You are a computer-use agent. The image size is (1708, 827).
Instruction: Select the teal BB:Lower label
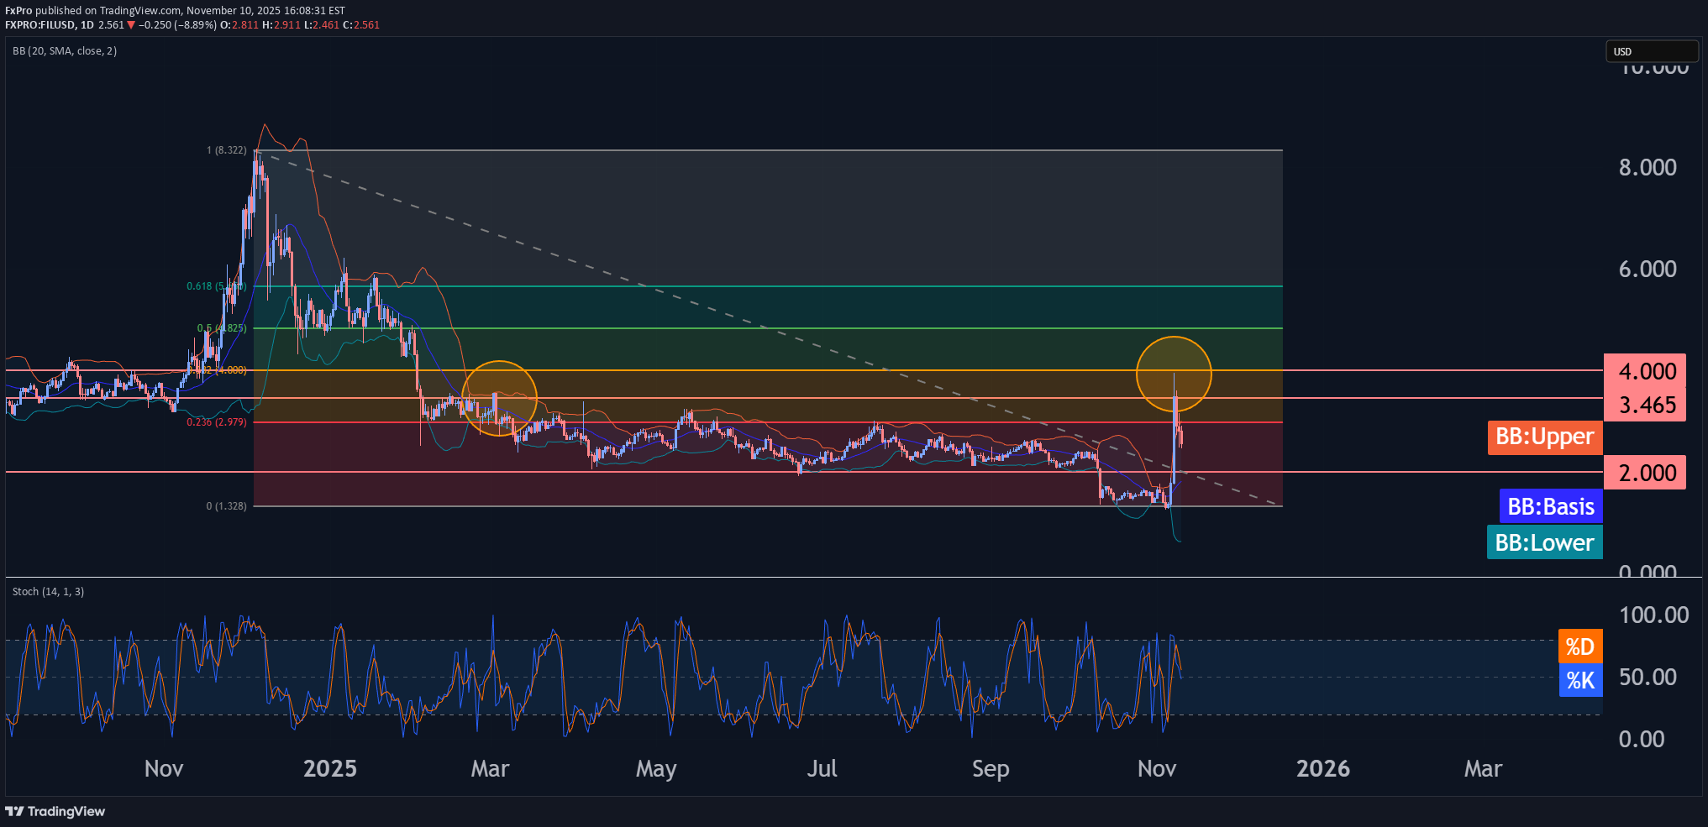point(1544,543)
